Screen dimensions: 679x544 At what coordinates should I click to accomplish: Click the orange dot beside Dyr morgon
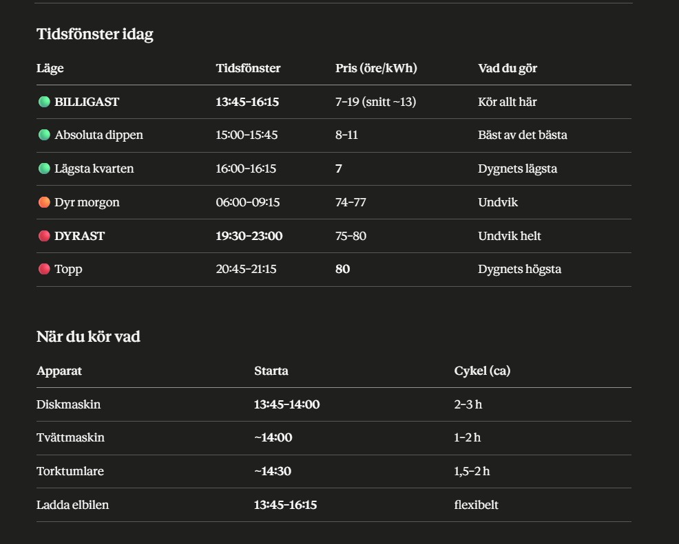pyautogui.click(x=44, y=202)
